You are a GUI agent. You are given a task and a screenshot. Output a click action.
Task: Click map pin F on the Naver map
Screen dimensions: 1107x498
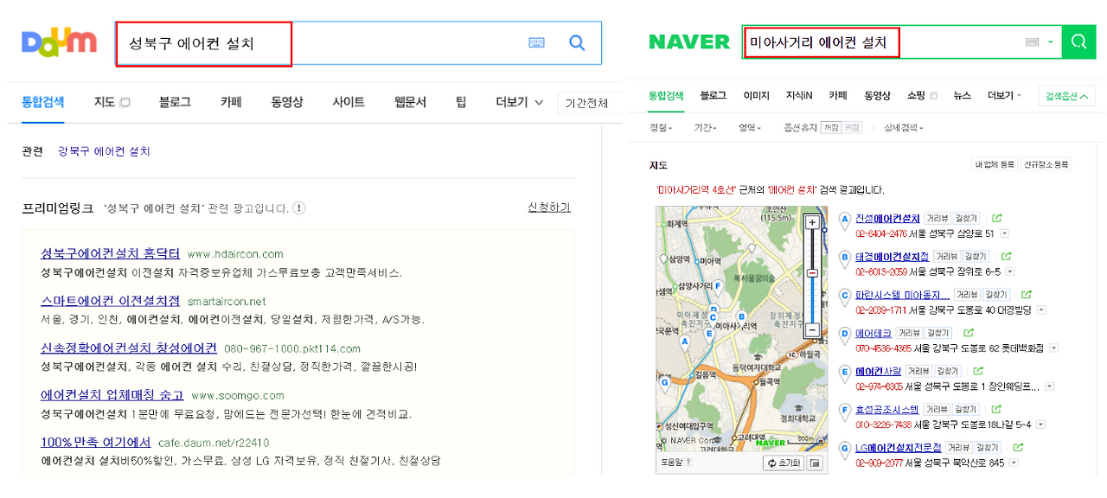tap(717, 286)
